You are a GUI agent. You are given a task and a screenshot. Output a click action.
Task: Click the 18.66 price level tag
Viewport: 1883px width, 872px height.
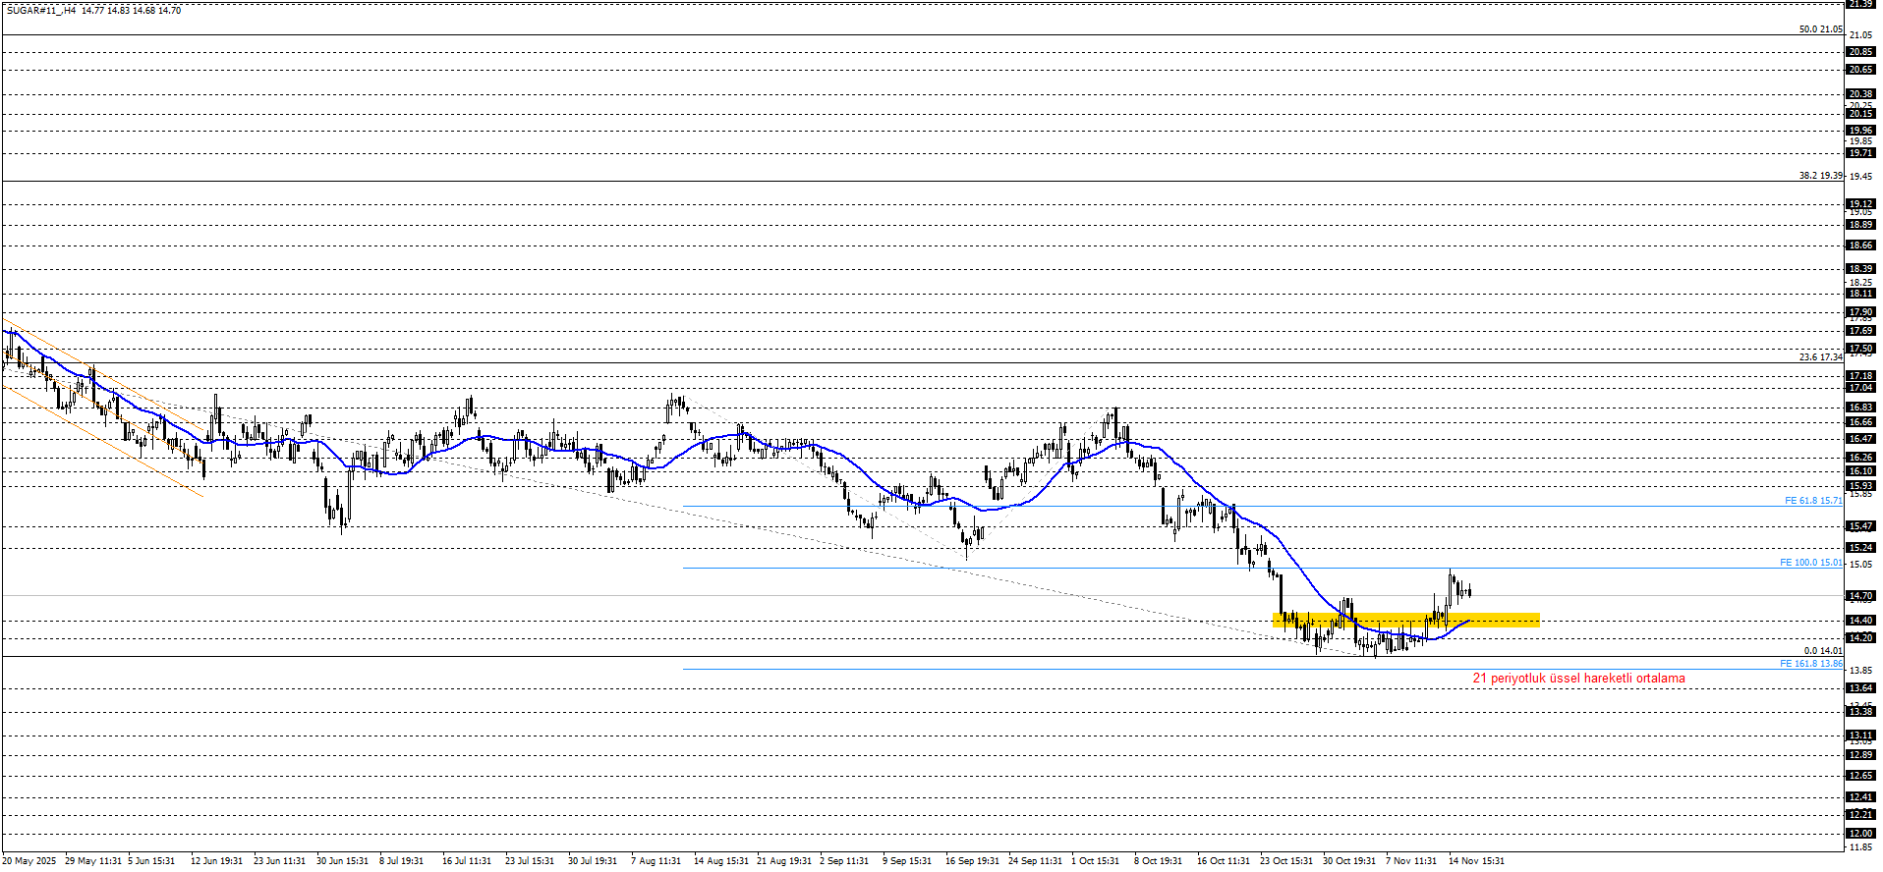(1860, 245)
